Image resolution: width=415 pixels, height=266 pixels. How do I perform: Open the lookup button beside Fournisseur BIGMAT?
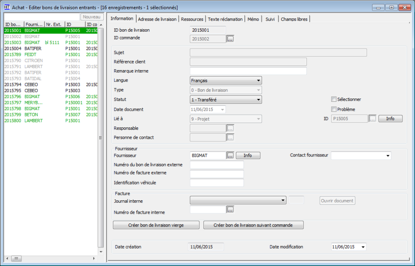(230, 155)
